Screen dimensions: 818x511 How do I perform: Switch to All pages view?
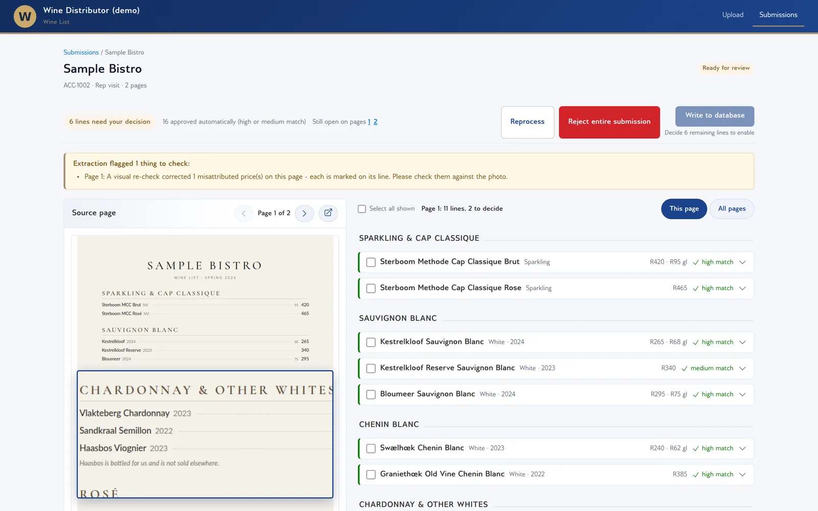[x=732, y=208]
